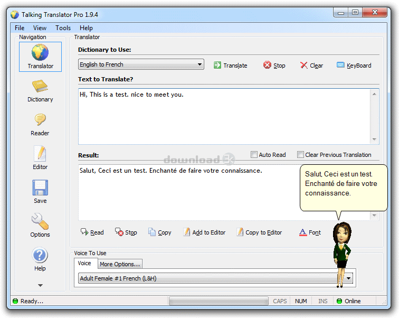Click the result box scroll down arrow
Image resolution: width=399 pixels, height=318 pixels.
pos(374,216)
